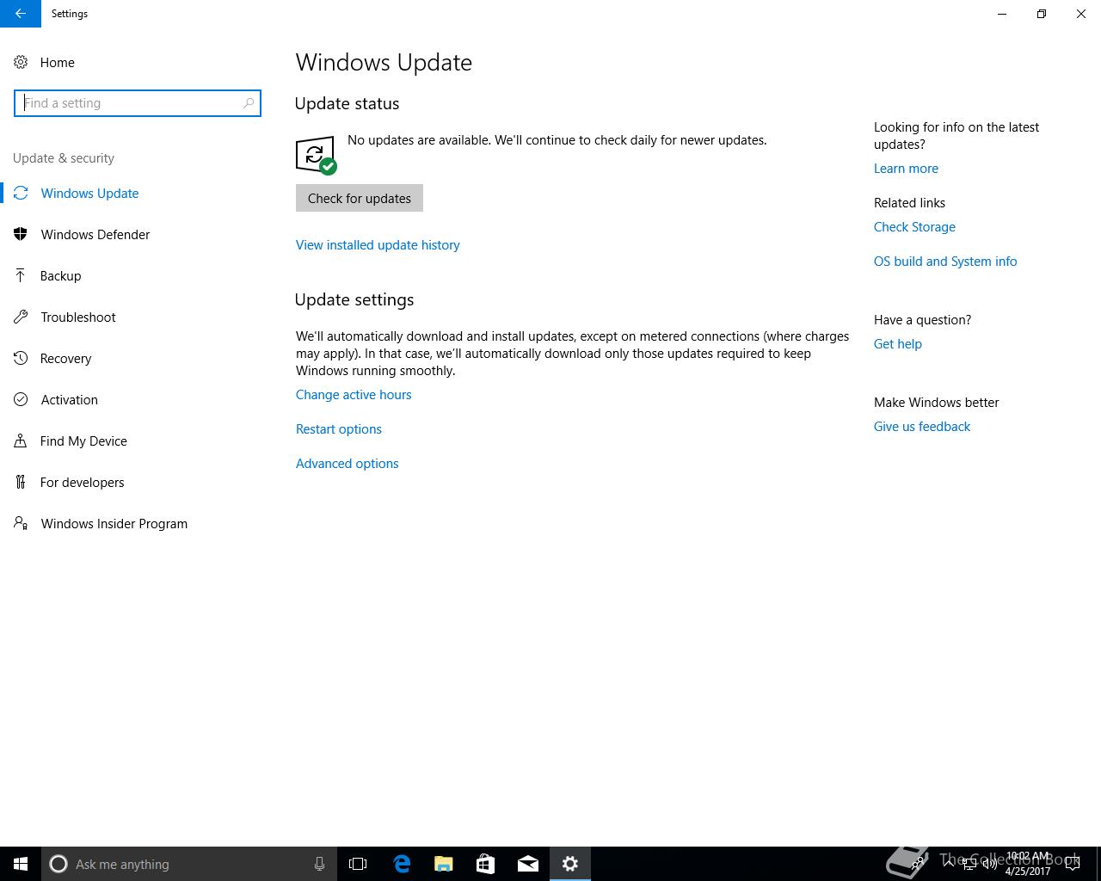The height and width of the screenshot is (881, 1101).
Task: Open the Backup settings page
Action: point(61,275)
